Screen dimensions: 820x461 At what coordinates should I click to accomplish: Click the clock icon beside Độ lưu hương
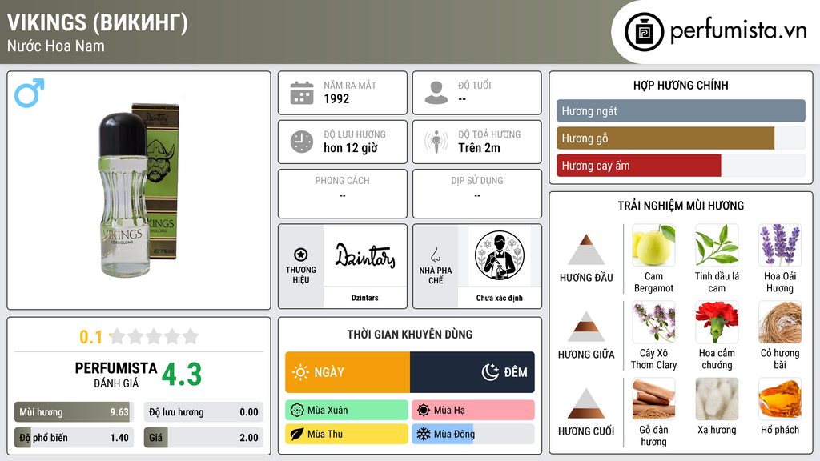[302, 142]
